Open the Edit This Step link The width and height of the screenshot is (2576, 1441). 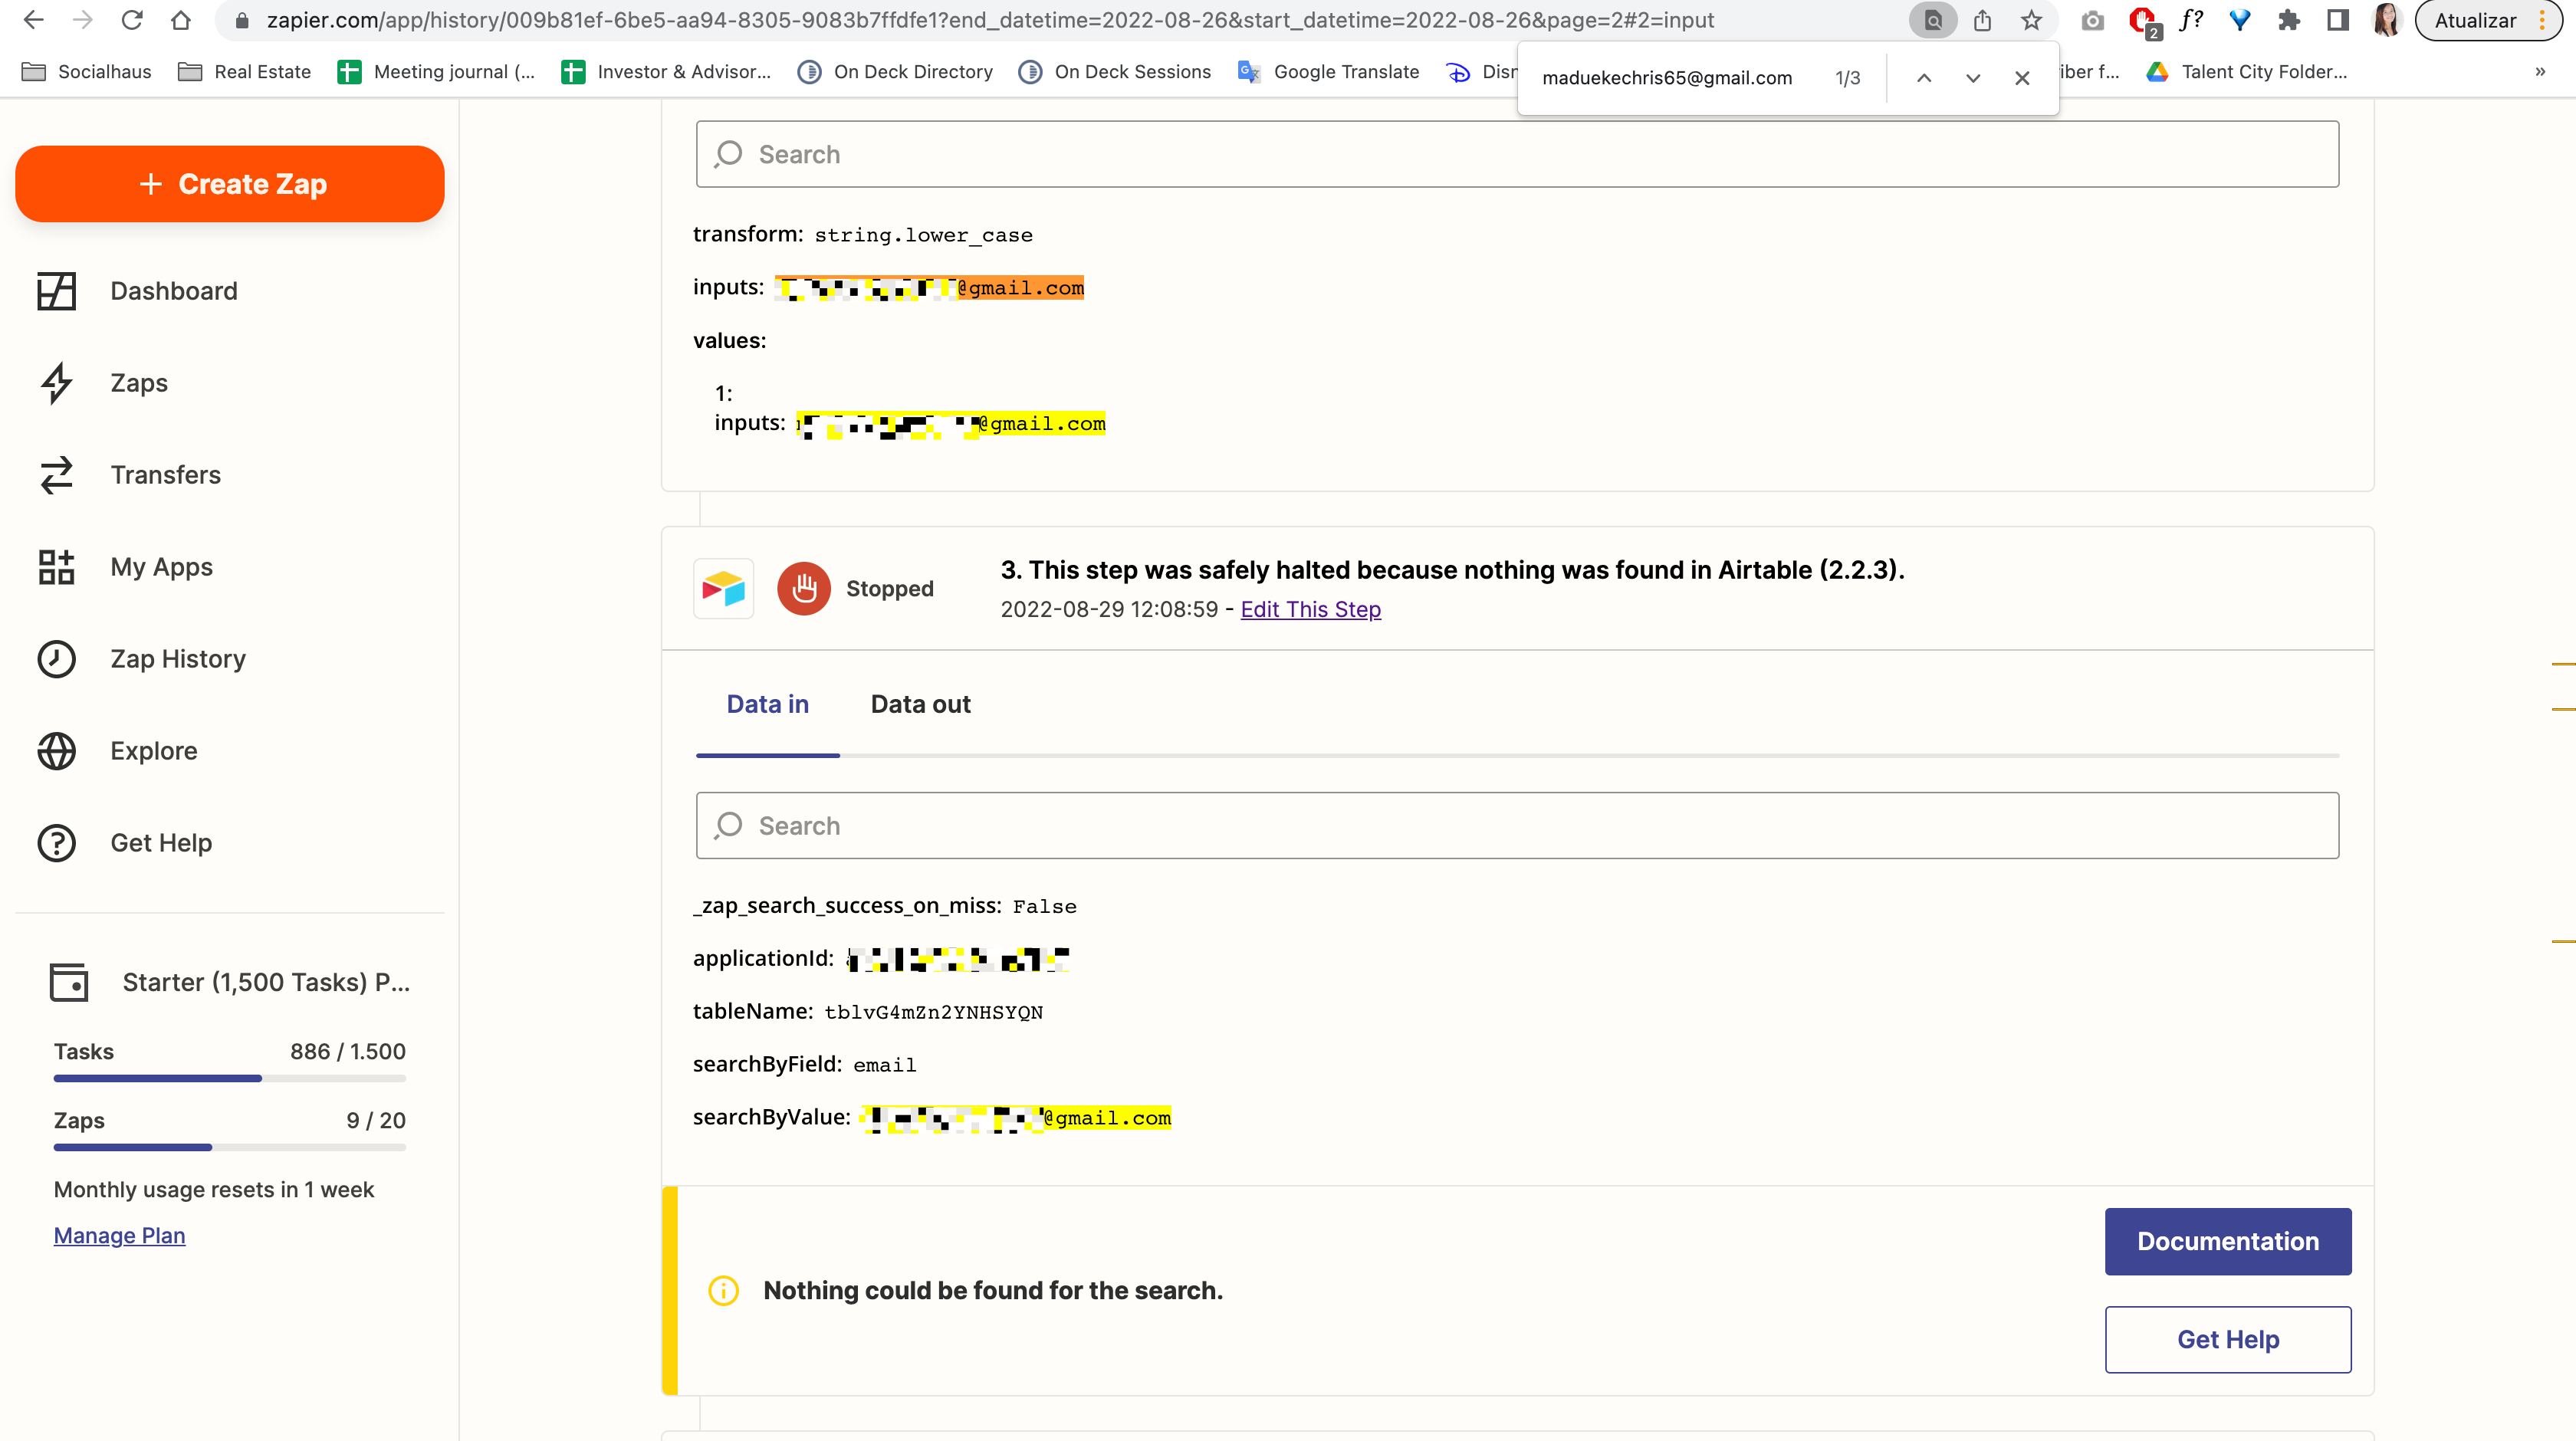pos(1310,609)
